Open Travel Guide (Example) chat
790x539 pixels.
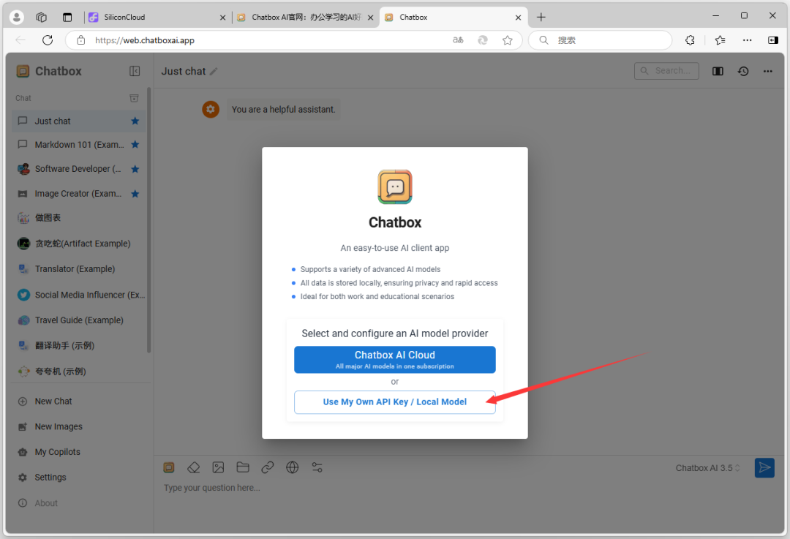pos(78,320)
